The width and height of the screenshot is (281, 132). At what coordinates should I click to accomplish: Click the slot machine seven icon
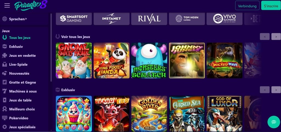(x=5, y=91)
